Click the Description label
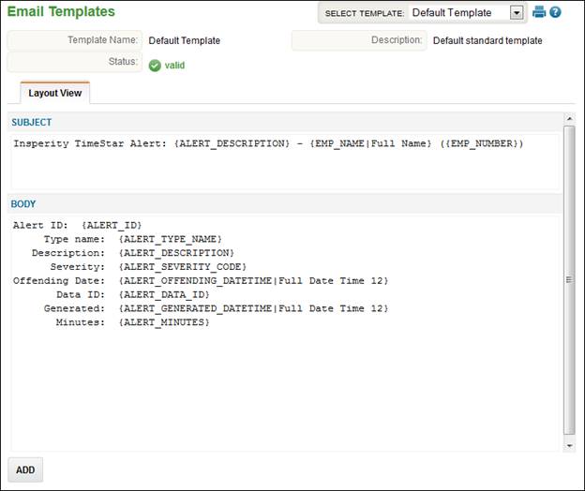 coord(397,40)
